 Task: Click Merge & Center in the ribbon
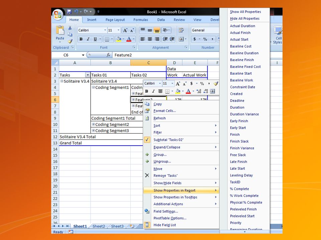(181, 39)
